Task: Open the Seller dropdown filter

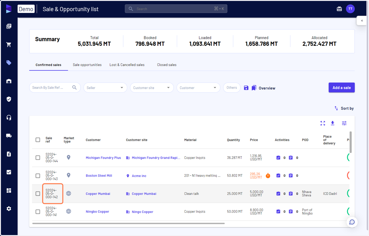Action: click(x=105, y=88)
